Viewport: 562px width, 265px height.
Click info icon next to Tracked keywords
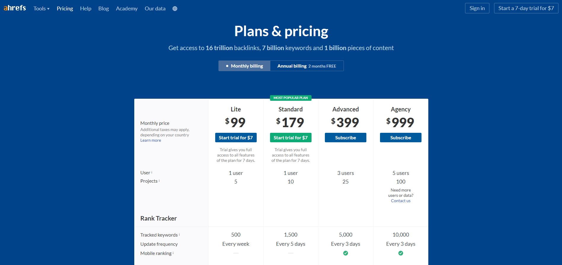tap(179, 234)
